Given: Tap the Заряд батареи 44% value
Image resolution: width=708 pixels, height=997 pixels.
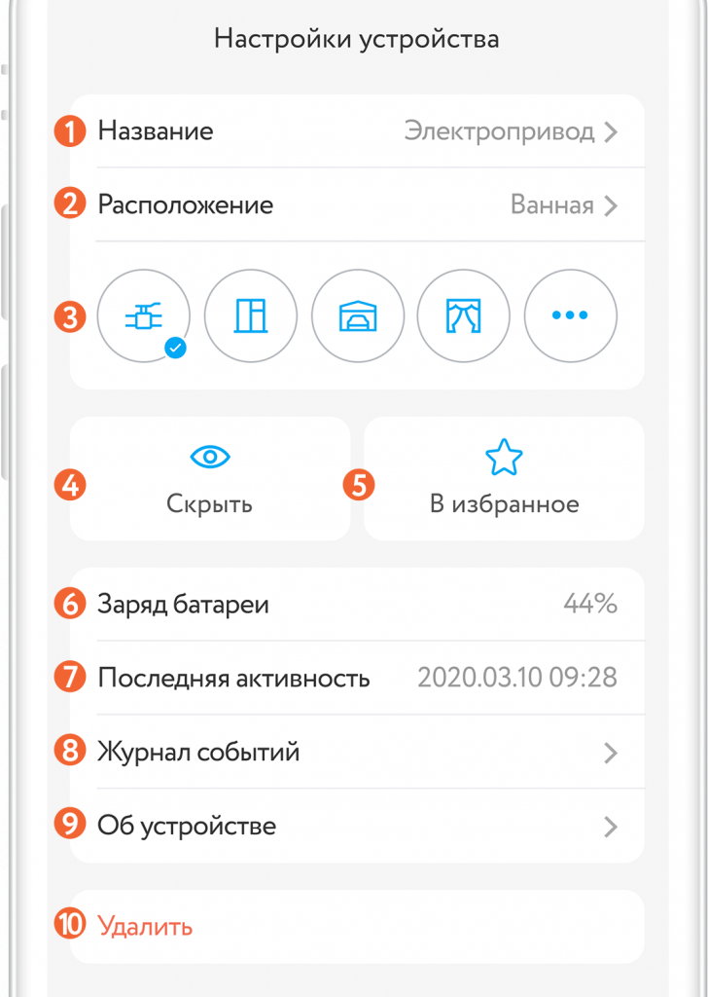Looking at the screenshot, I should pos(590,605).
